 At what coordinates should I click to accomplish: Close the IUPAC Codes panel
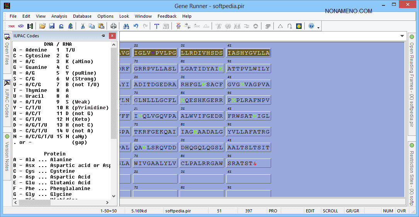pyautogui.click(x=112, y=36)
